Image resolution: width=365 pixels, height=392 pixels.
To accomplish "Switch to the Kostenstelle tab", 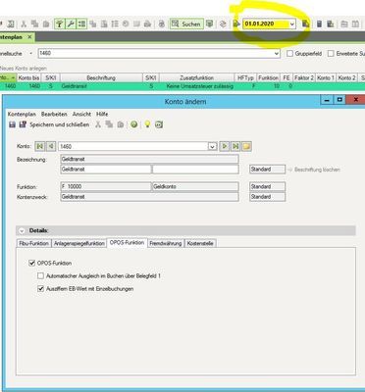I will [x=200, y=243].
